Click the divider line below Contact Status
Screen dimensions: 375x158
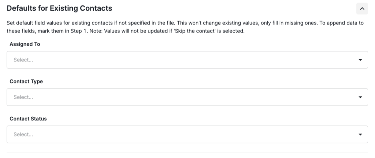click(187, 152)
